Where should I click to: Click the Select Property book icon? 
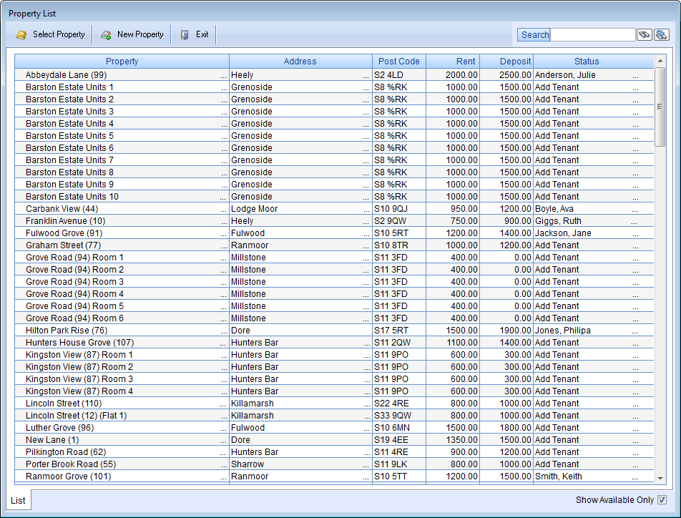tap(21, 35)
